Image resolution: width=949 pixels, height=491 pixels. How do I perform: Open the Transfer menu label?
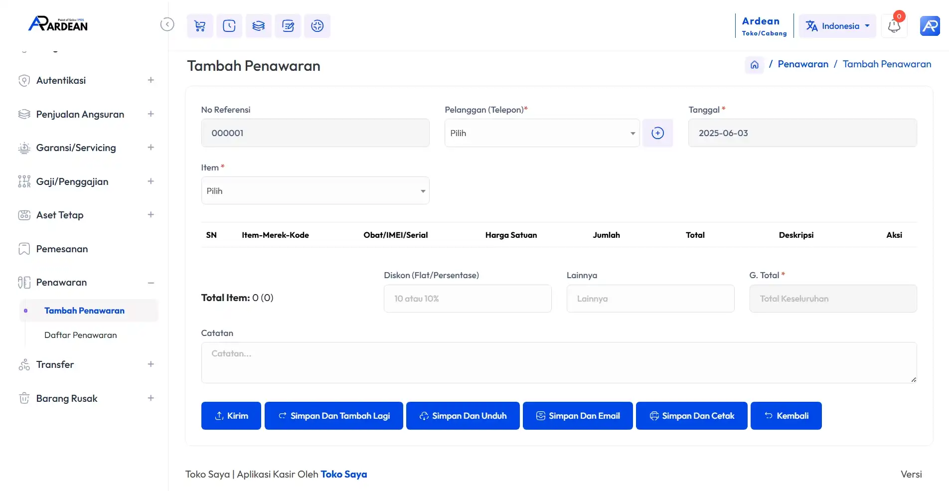[x=55, y=364]
